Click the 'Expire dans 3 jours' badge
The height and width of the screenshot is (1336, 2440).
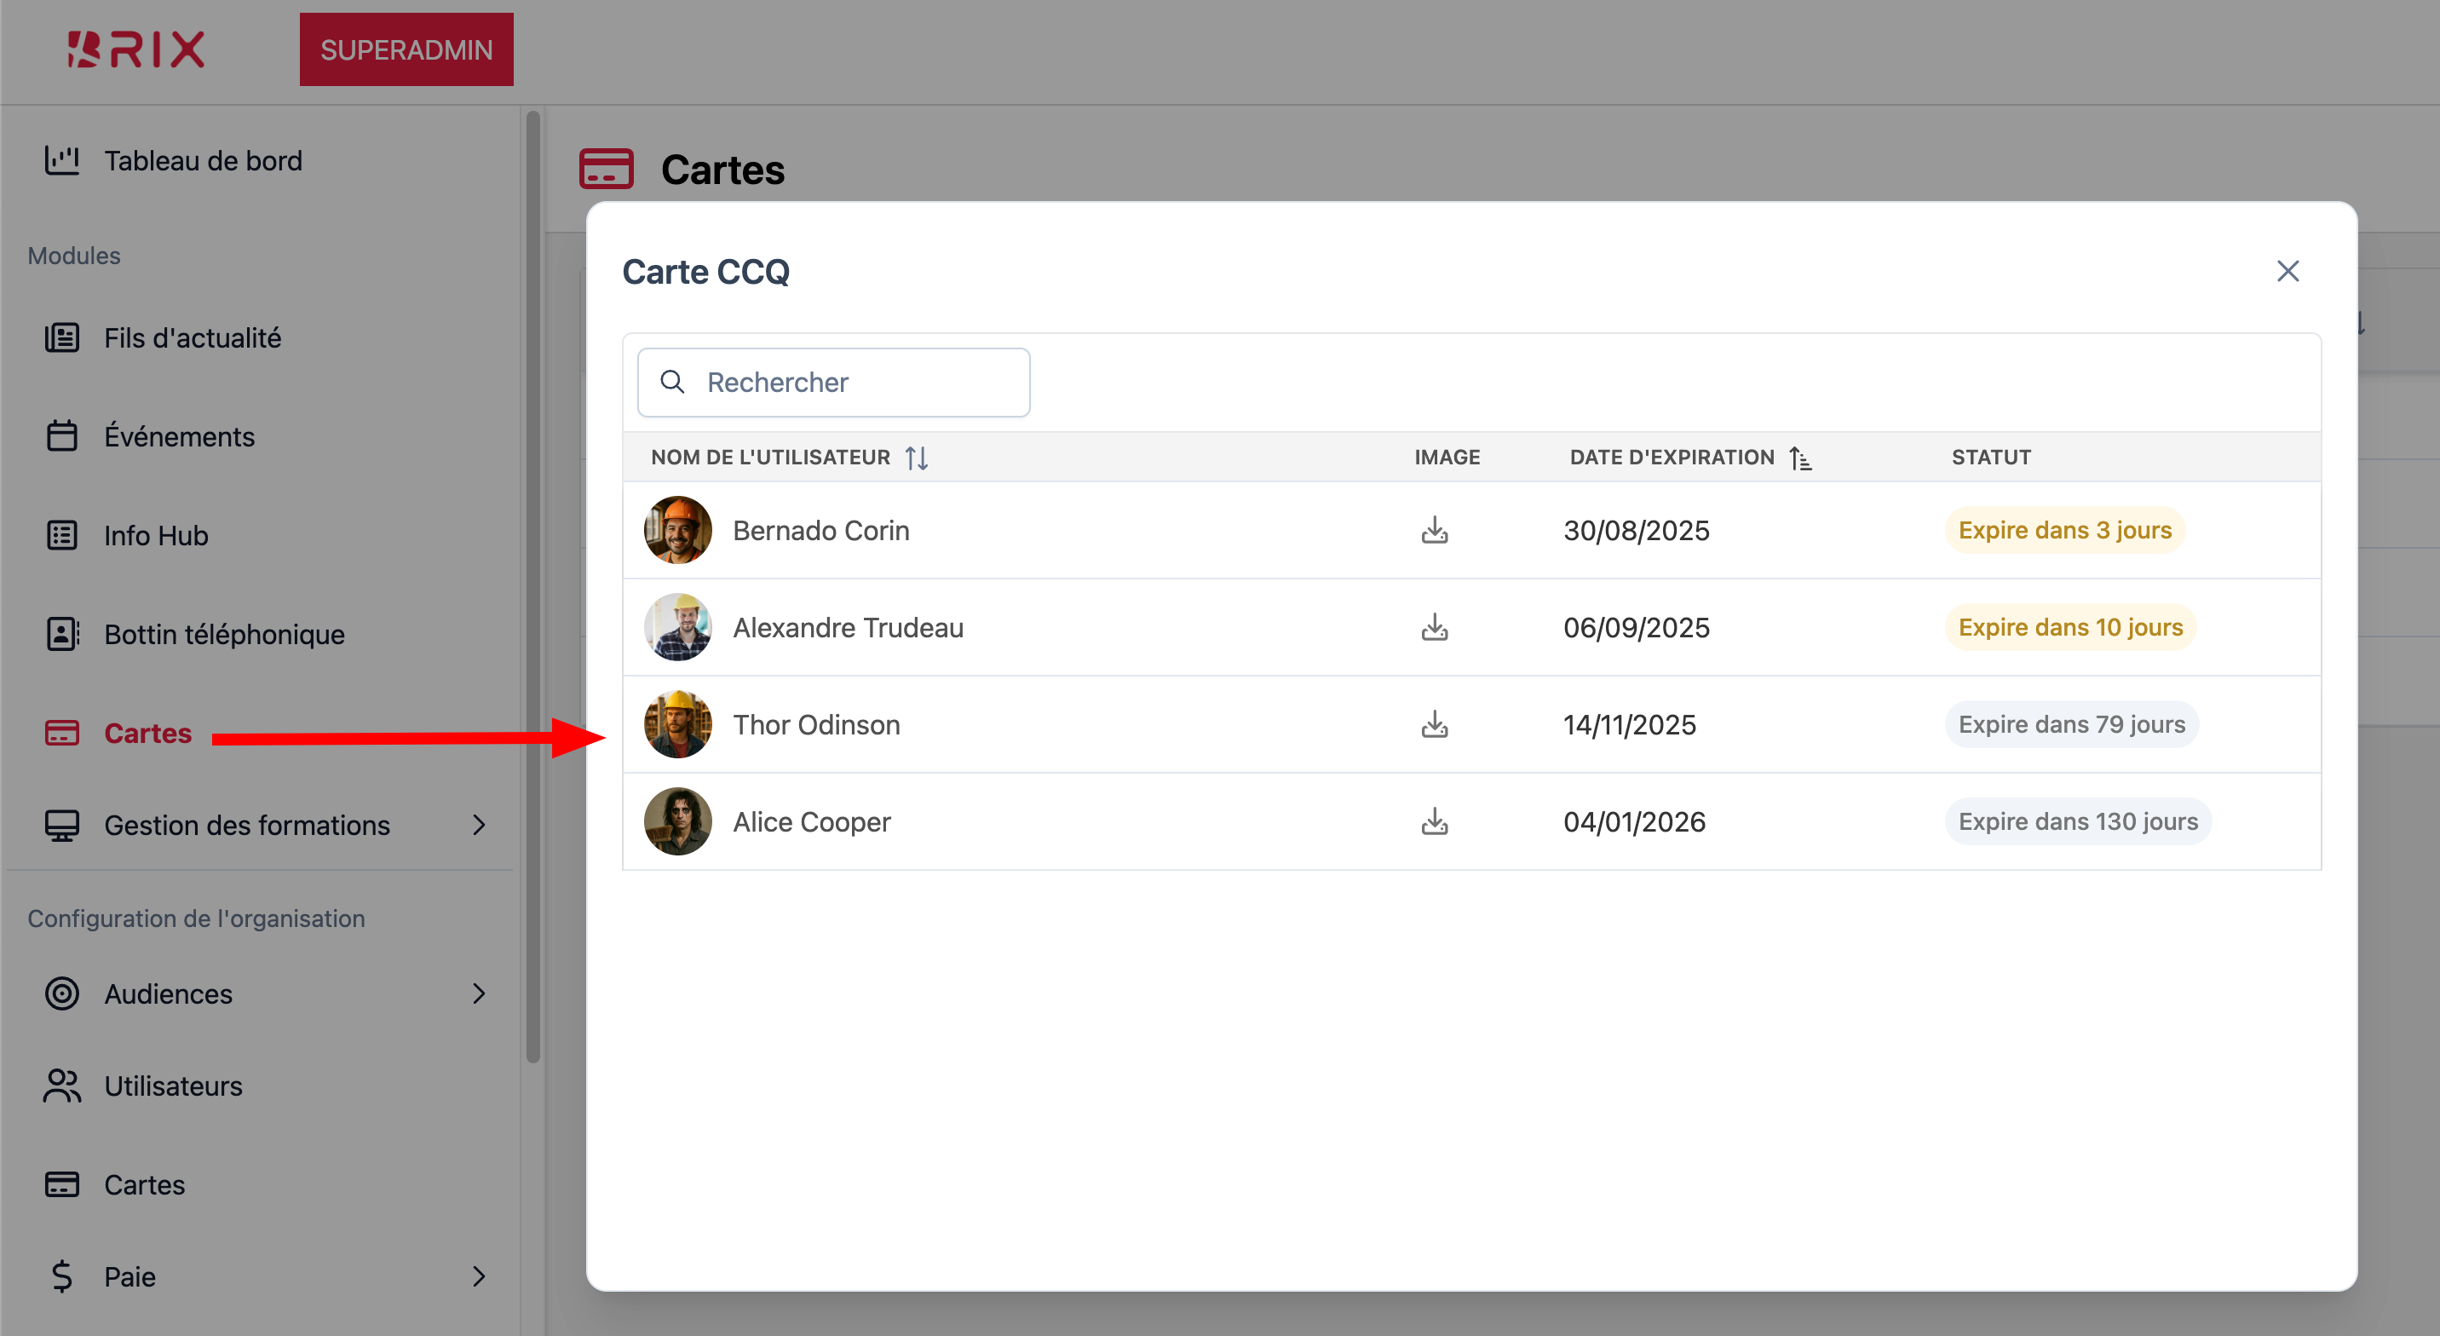(2065, 531)
